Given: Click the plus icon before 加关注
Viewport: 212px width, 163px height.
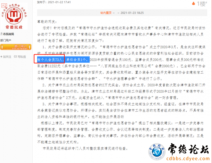Looking at the screenshot, I should (1, 57).
